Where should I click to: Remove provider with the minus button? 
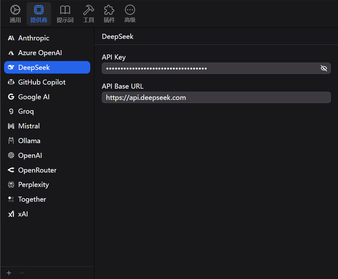[22, 273]
